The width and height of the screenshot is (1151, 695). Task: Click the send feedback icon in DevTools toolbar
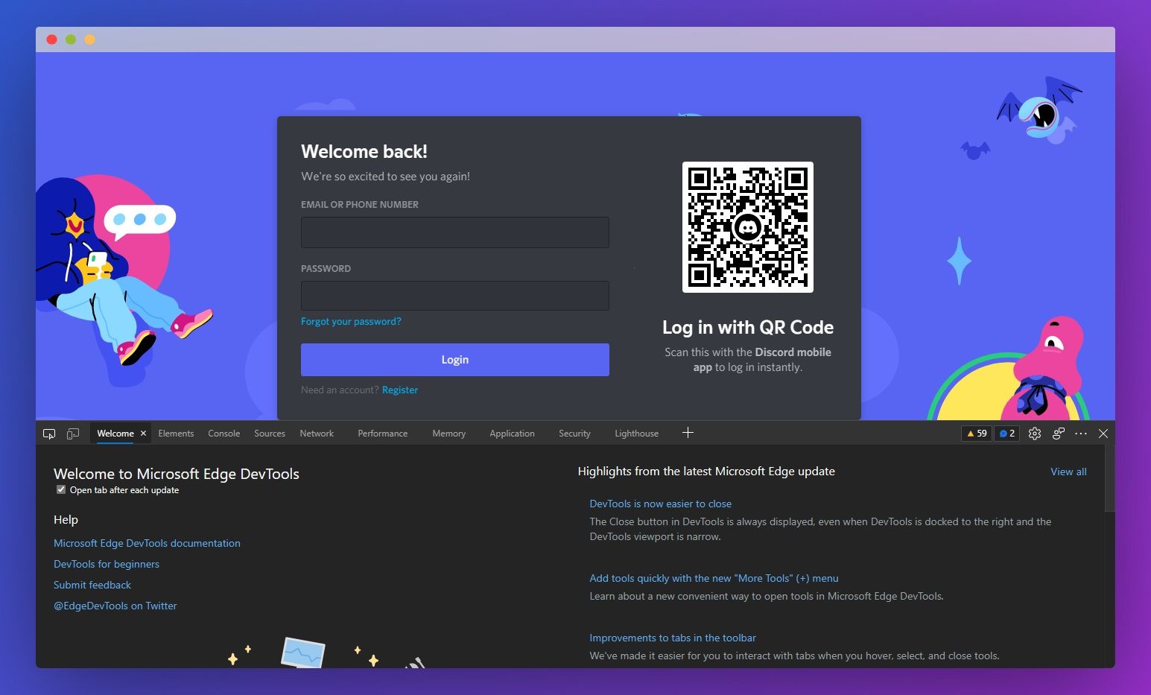[1059, 434]
